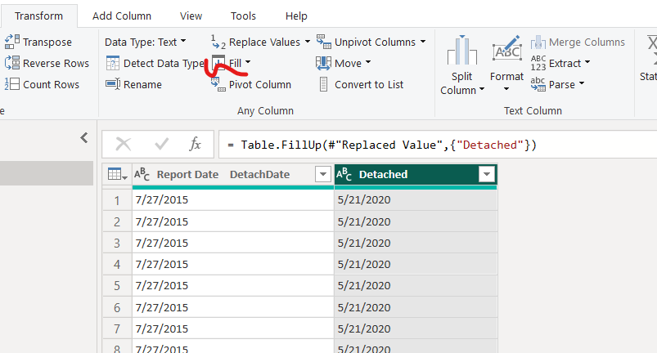Open the Split Column dropdown arrow
Viewport: 657px width, 353px height.
click(x=481, y=90)
